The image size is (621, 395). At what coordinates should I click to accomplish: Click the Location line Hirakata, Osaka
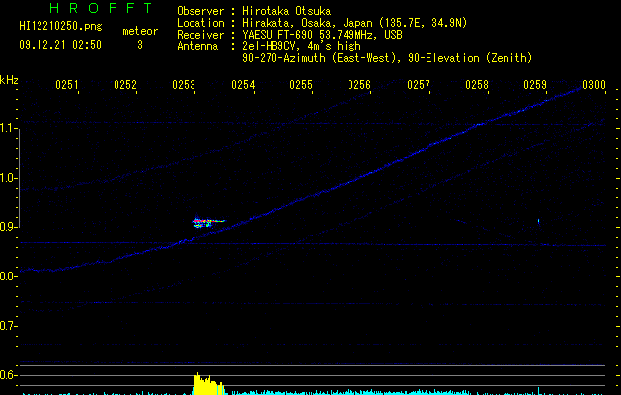pyautogui.click(x=322, y=23)
